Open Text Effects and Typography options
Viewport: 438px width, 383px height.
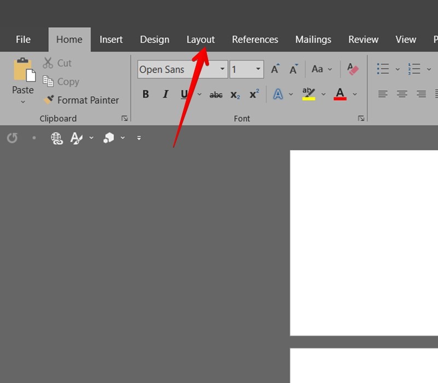[278, 94]
